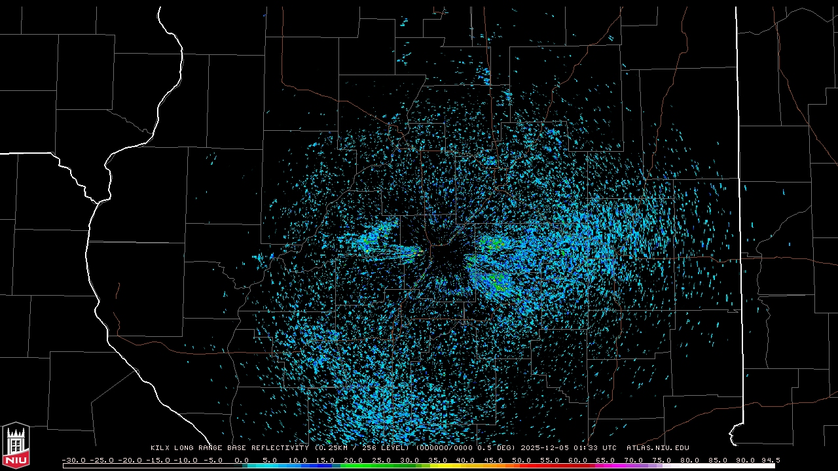Click the 0.0 scale label
Screen dimensions: 838x471
point(242,461)
